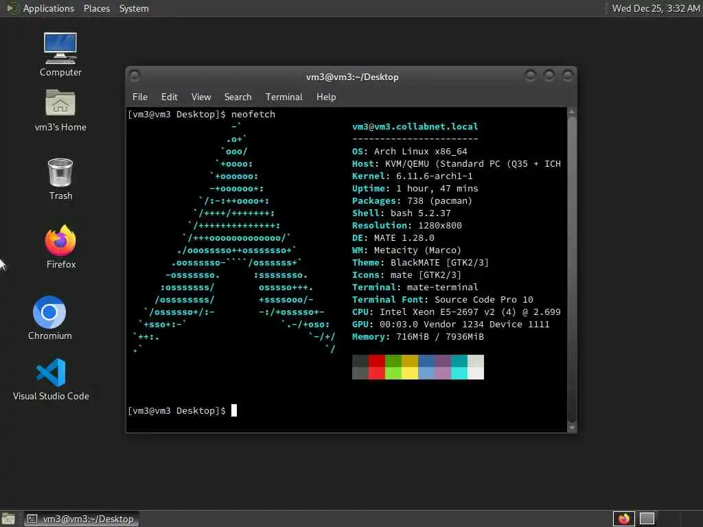The image size is (703, 527).
Task: Click the DE: MATE 1.28.0 line
Action: (393, 238)
